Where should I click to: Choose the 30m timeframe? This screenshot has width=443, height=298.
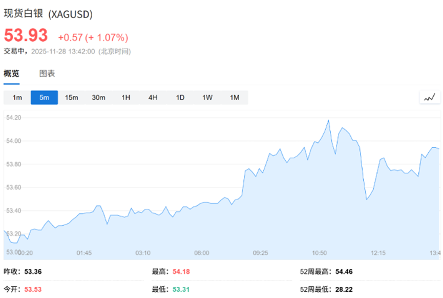coord(98,98)
